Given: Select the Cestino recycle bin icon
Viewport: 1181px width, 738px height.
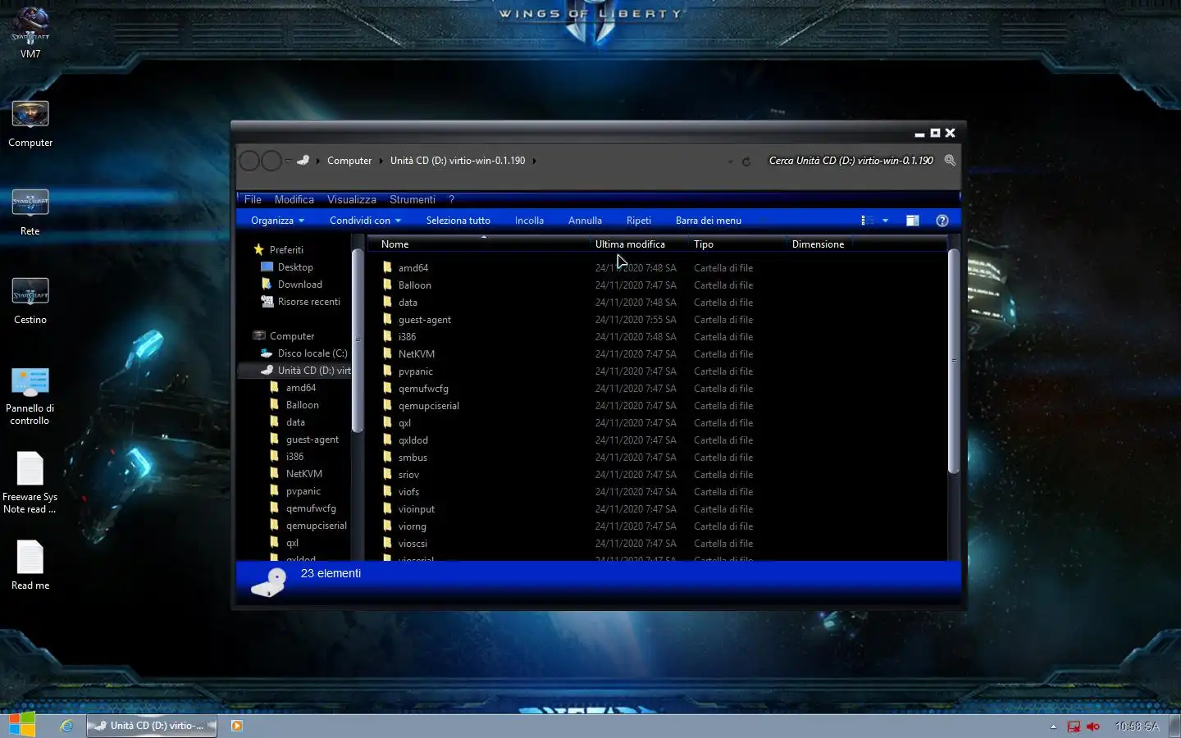Looking at the screenshot, I should (x=30, y=300).
